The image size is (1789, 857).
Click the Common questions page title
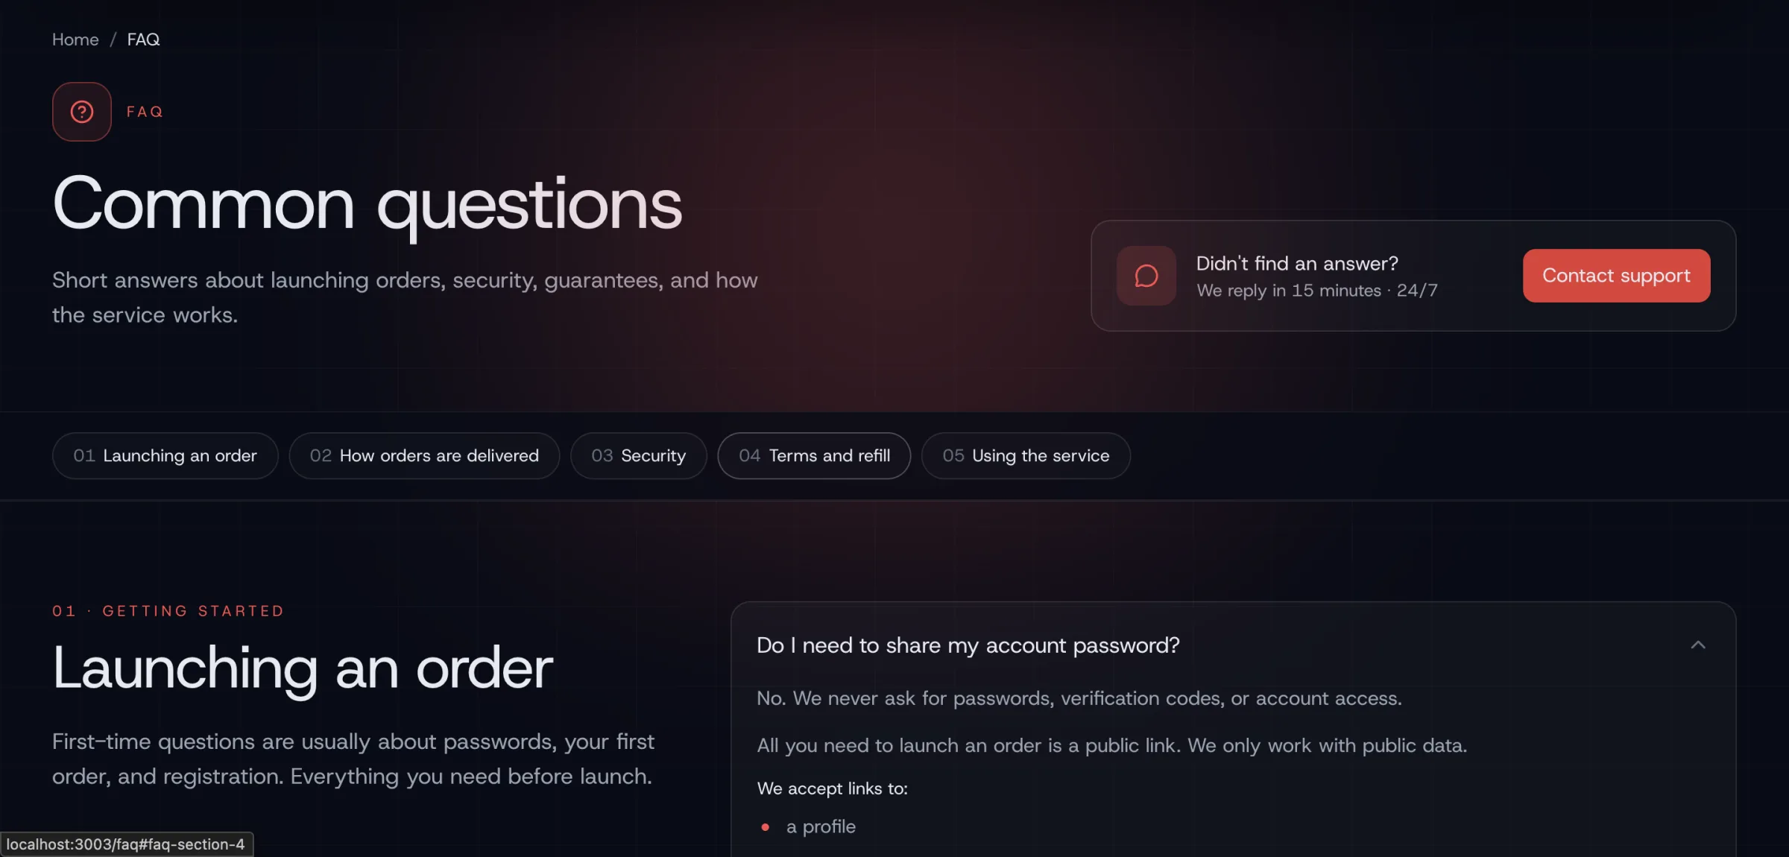click(x=367, y=204)
